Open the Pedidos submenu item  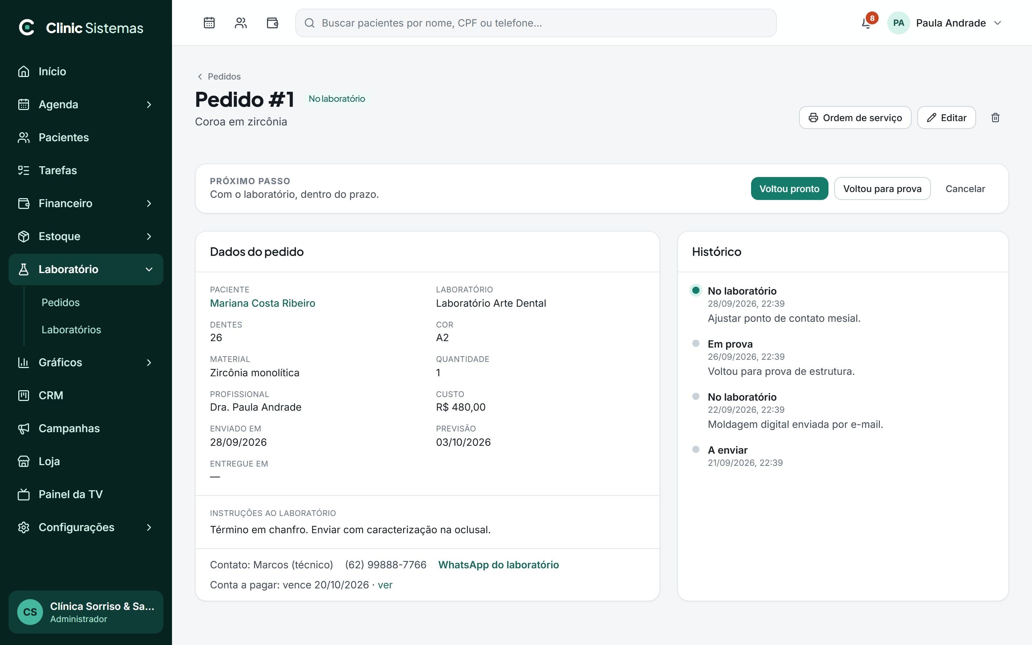point(61,302)
